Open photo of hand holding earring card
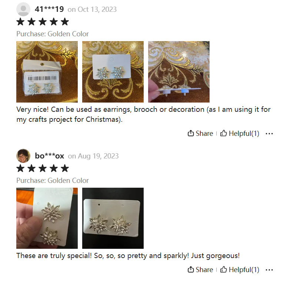 (x=47, y=218)
